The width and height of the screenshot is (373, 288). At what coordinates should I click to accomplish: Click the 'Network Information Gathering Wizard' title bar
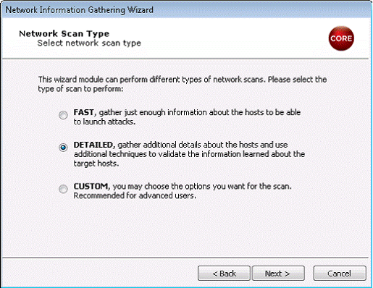pyautogui.click(x=186, y=9)
